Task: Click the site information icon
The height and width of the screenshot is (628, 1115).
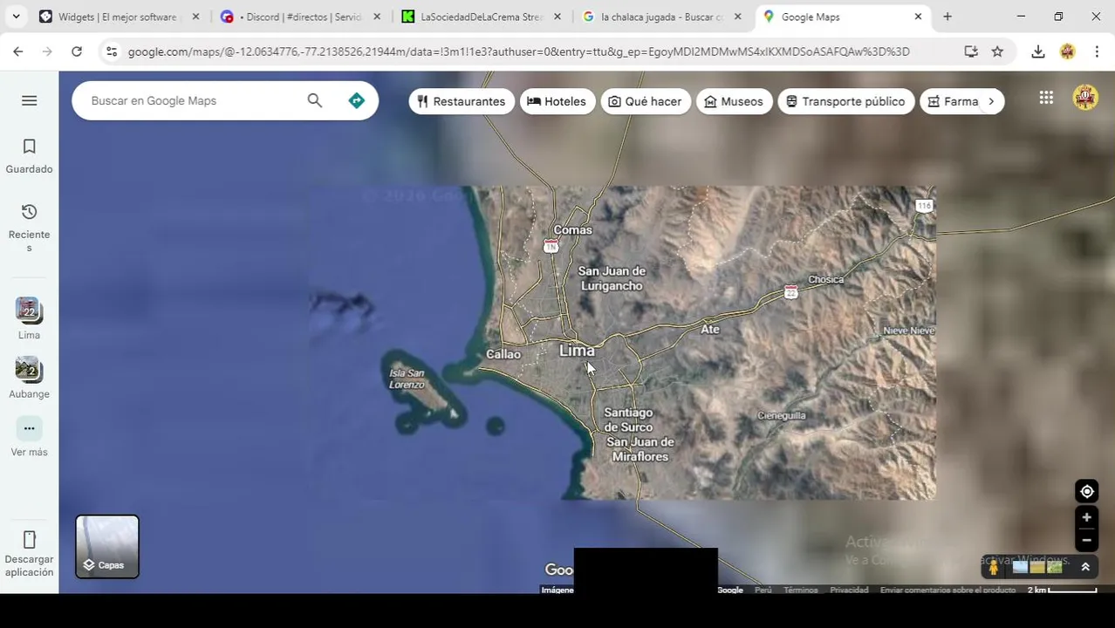Action: [x=111, y=51]
